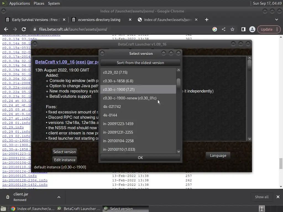Viewport: 283px width, 212px height.
Task: Open in-20100125.info file link
Action: click(x=19, y=176)
